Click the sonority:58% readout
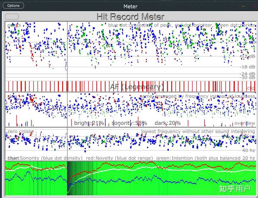 [x=129, y=123]
